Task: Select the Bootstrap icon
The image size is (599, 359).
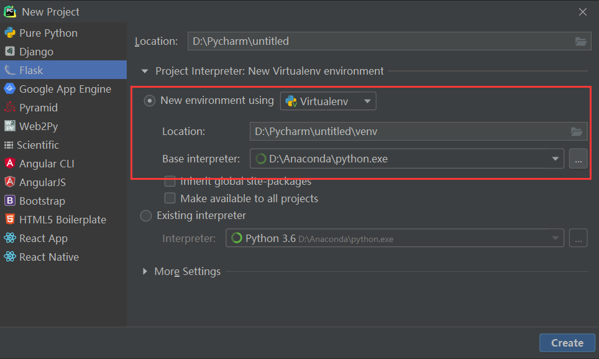Action: tap(10, 201)
